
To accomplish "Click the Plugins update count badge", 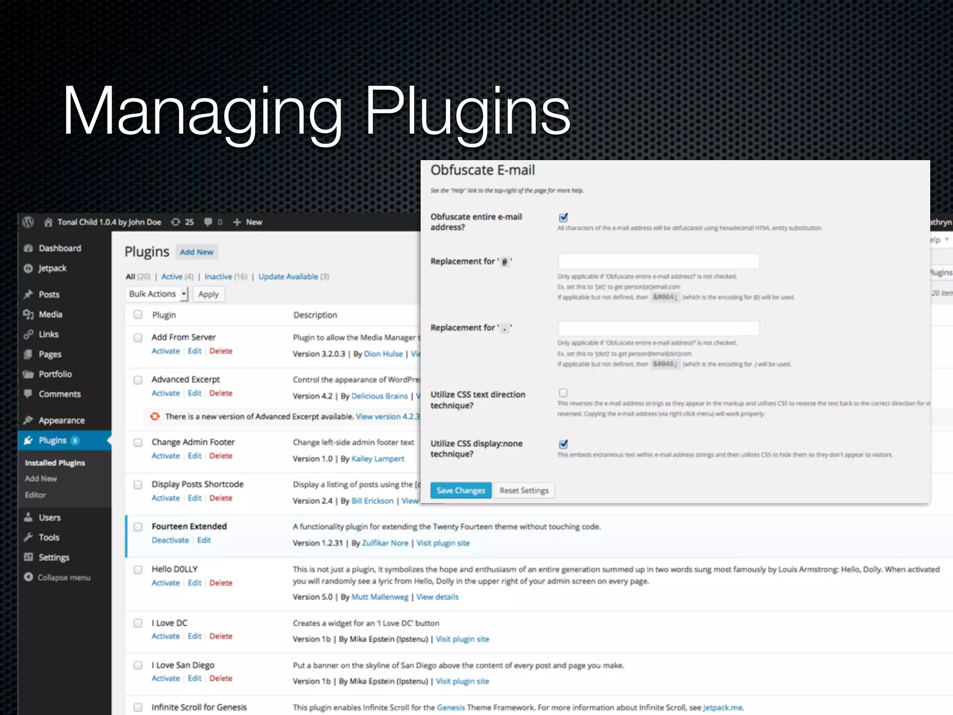I will pos(75,440).
